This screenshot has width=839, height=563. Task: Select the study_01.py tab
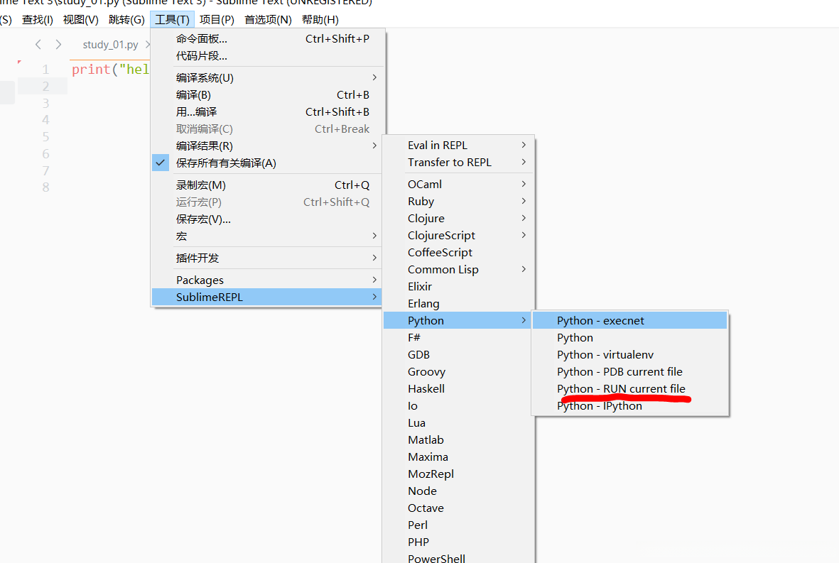[110, 45]
